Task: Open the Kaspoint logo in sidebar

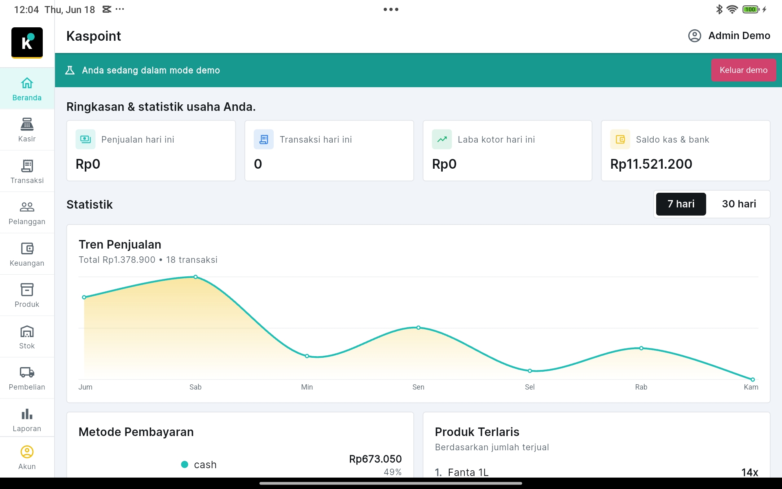Action: tap(27, 43)
